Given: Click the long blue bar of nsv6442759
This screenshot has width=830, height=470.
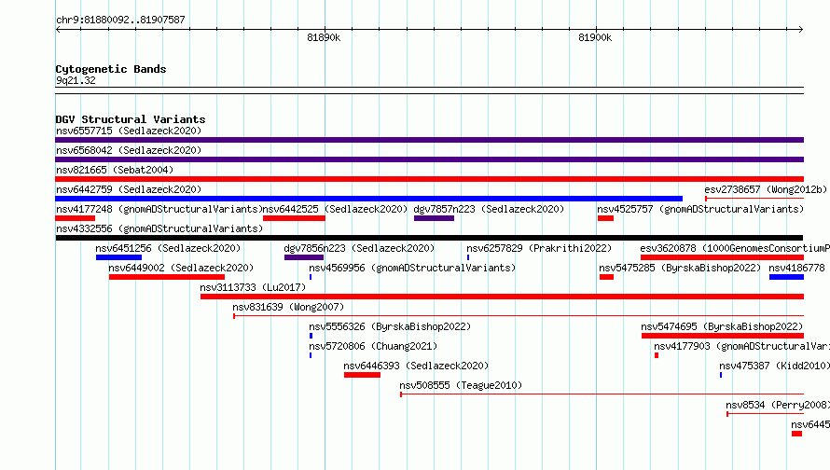Looking at the screenshot, I should point(369,199).
